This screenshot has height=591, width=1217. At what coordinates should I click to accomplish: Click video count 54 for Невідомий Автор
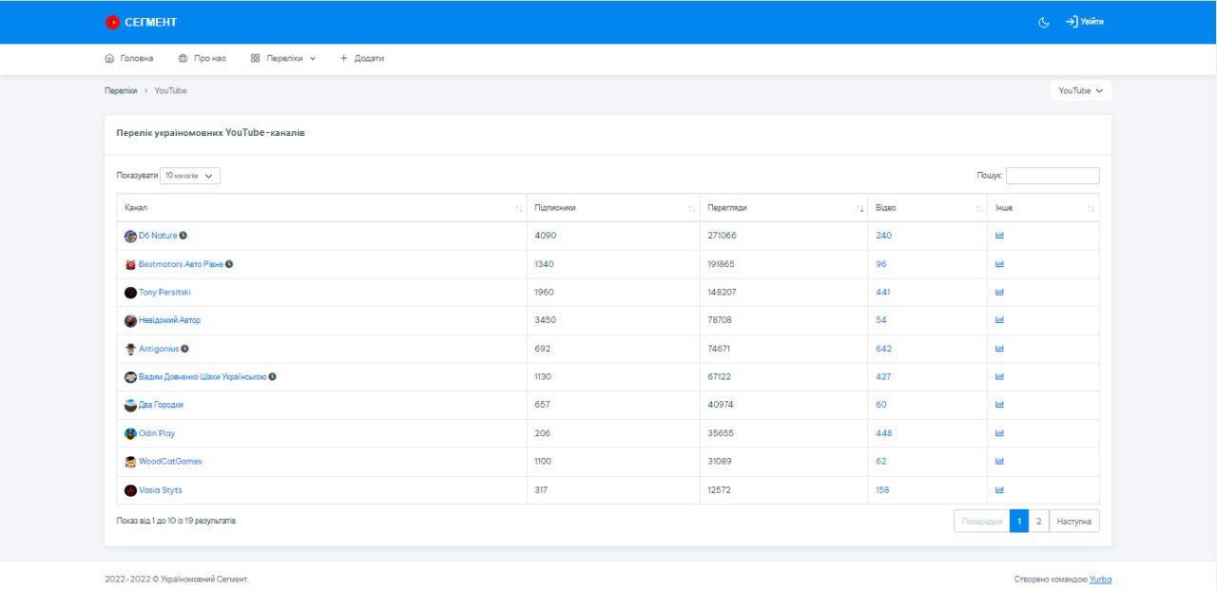[881, 320]
